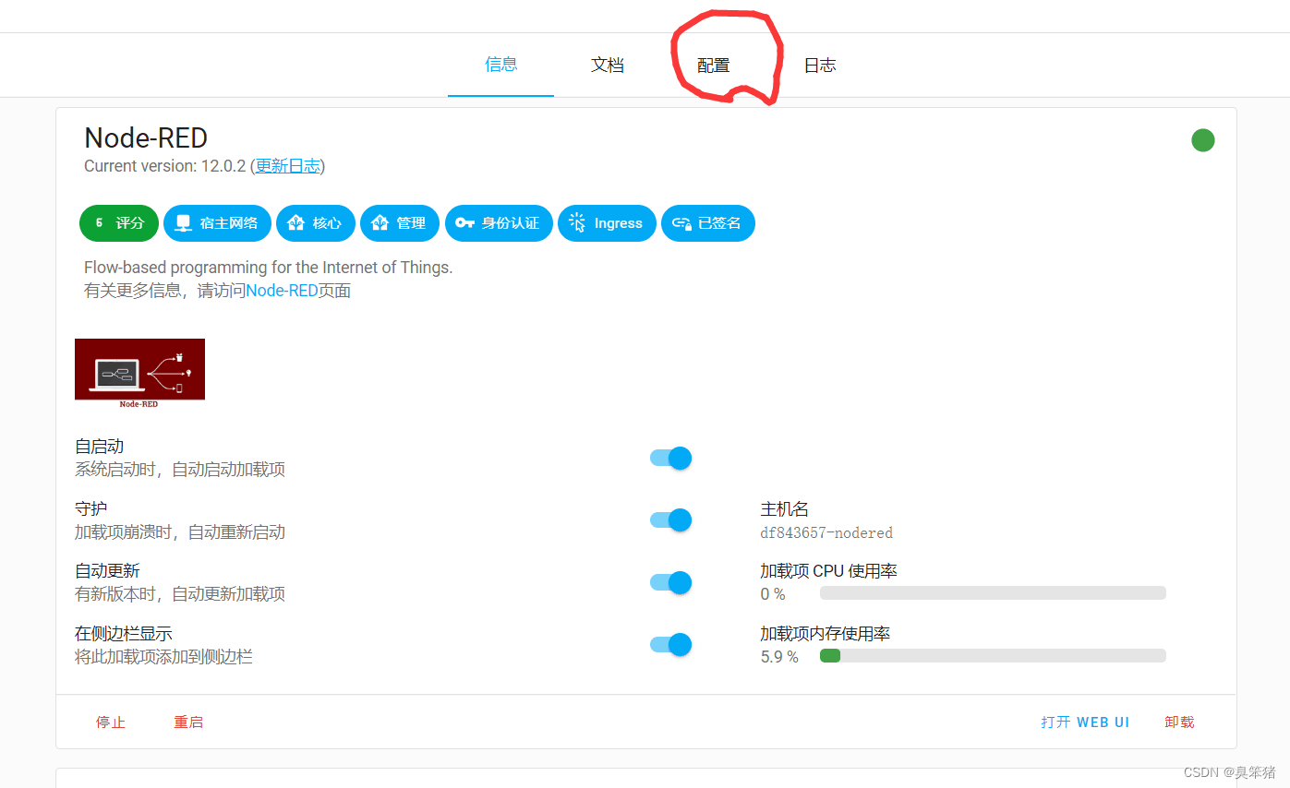Open the 配置 tab
The height and width of the screenshot is (788, 1290).
pos(713,65)
